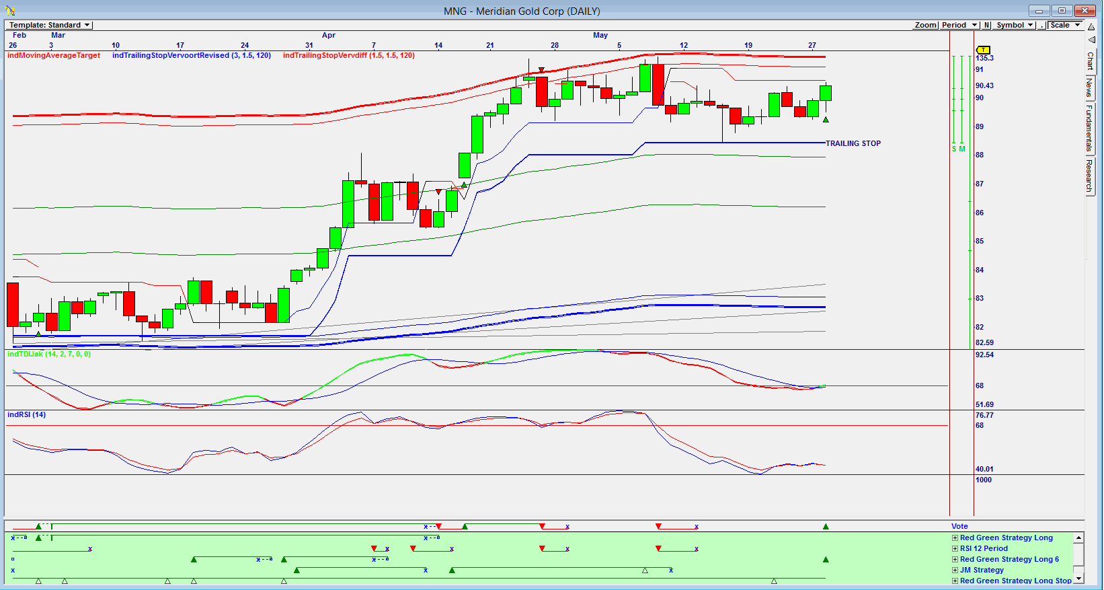Click the indTDIJak indicator label
Viewport: 1104px width, 590px height.
click(x=49, y=354)
